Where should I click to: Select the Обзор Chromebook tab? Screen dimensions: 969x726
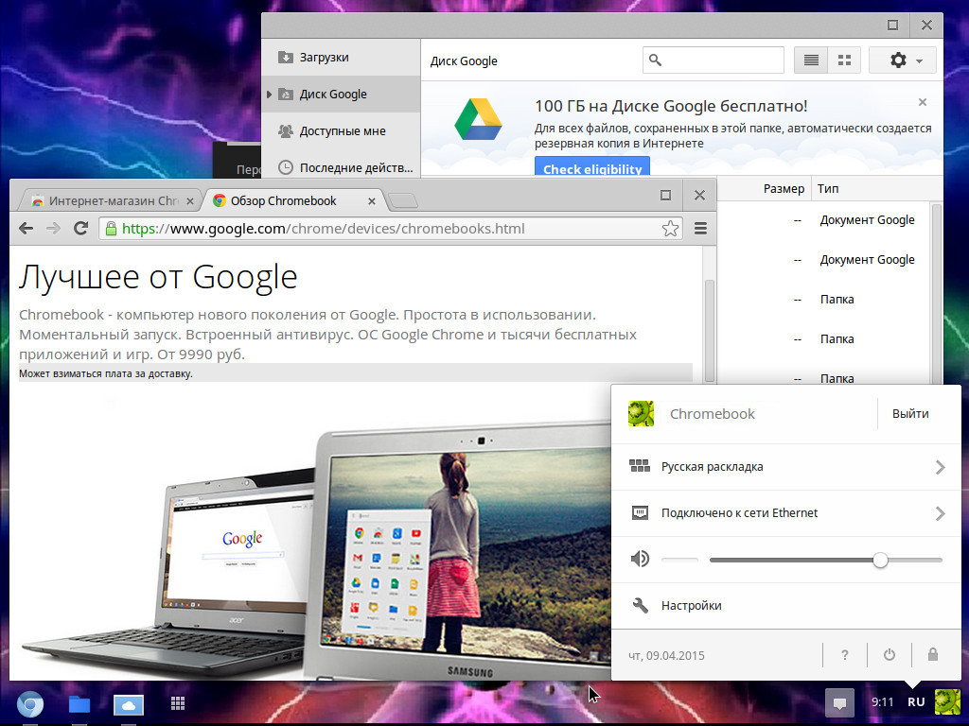point(293,201)
